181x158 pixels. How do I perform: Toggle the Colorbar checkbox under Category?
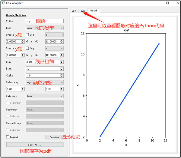[x=8, y=103]
